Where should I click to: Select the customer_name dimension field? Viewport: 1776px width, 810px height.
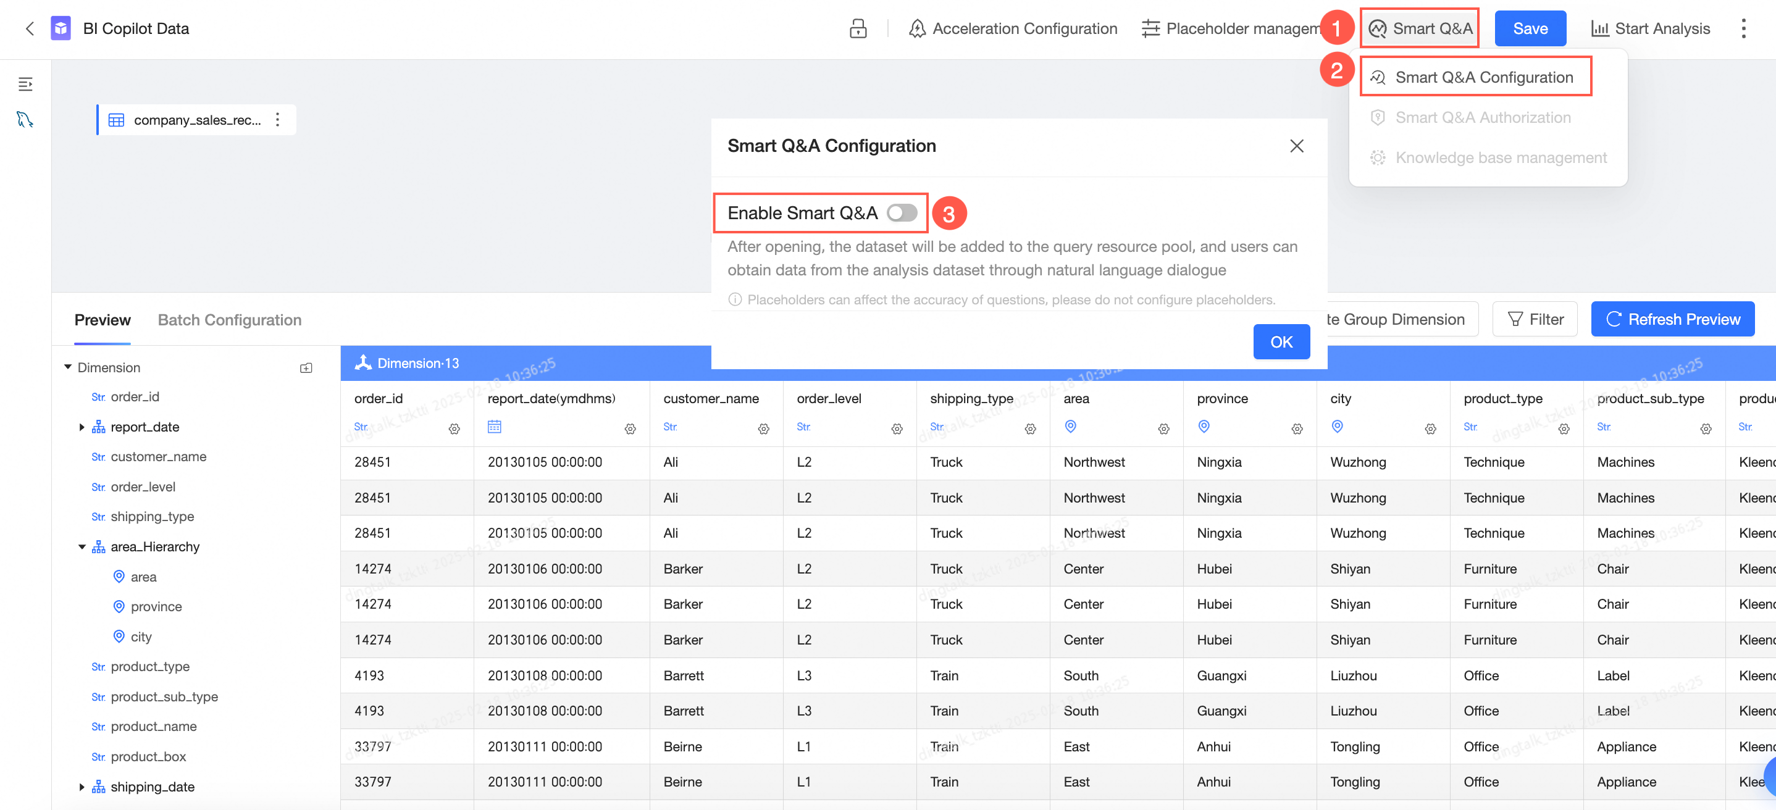click(159, 456)
